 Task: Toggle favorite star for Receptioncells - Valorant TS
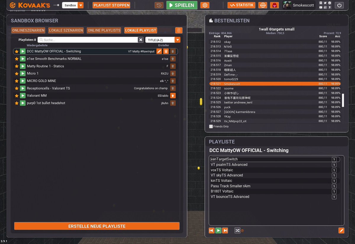tap(17, 88)
